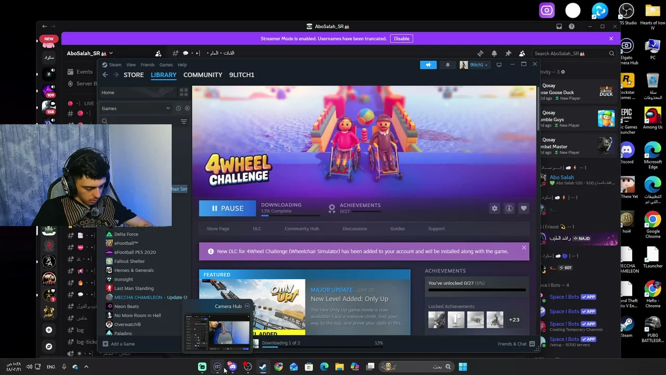The height and width of the screenshot is (375, 666).
Task: Click the Steam broadcast megaphone button
Action: coord(428,65)
